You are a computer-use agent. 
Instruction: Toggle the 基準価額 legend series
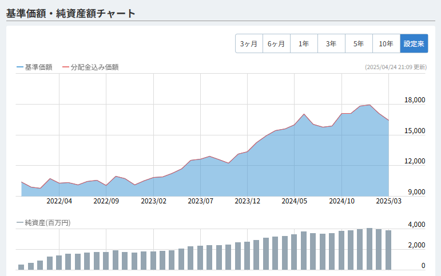pyautogui.click(x=34, y=67)
